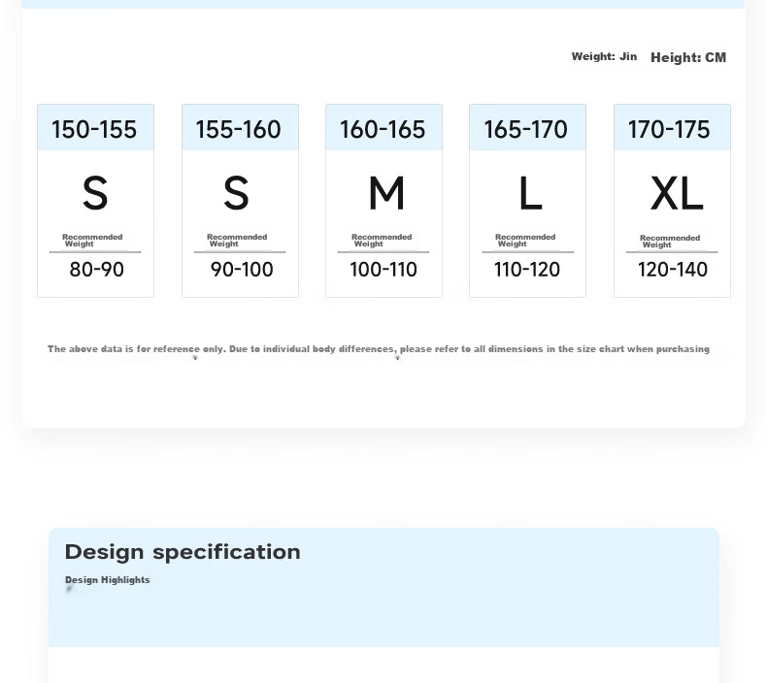The image size is (767, 683).
Task: Choose size XL letter
Action: [677, 194]
